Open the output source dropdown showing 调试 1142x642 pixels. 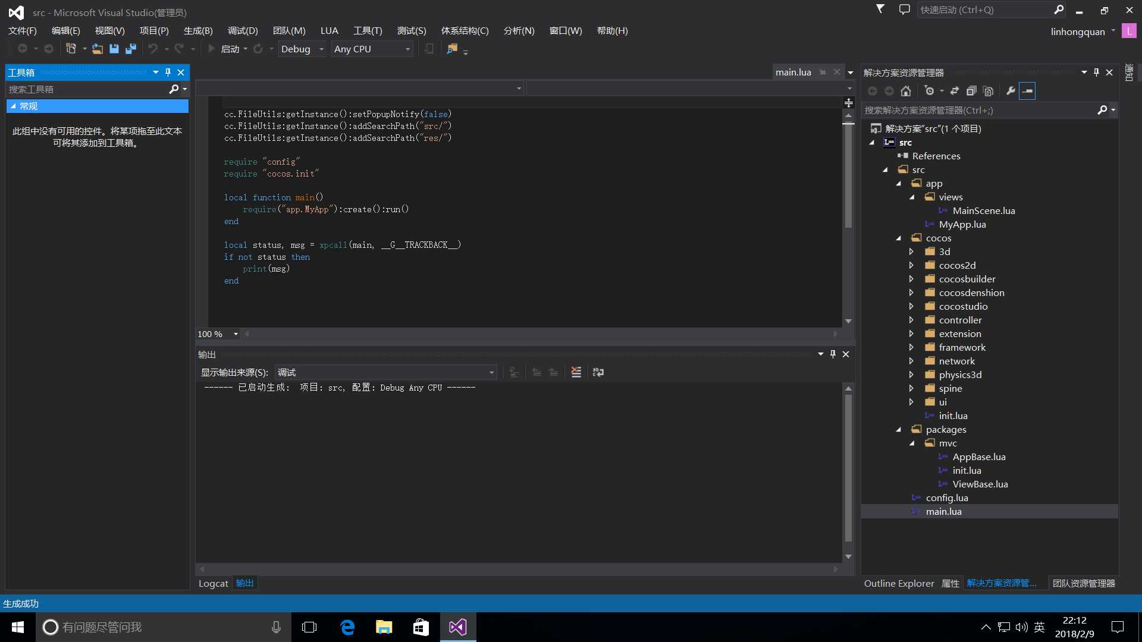coord(386,372)
